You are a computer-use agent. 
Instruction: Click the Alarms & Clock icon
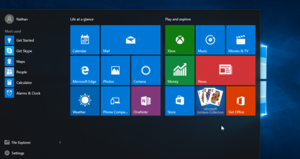point(10,93)
